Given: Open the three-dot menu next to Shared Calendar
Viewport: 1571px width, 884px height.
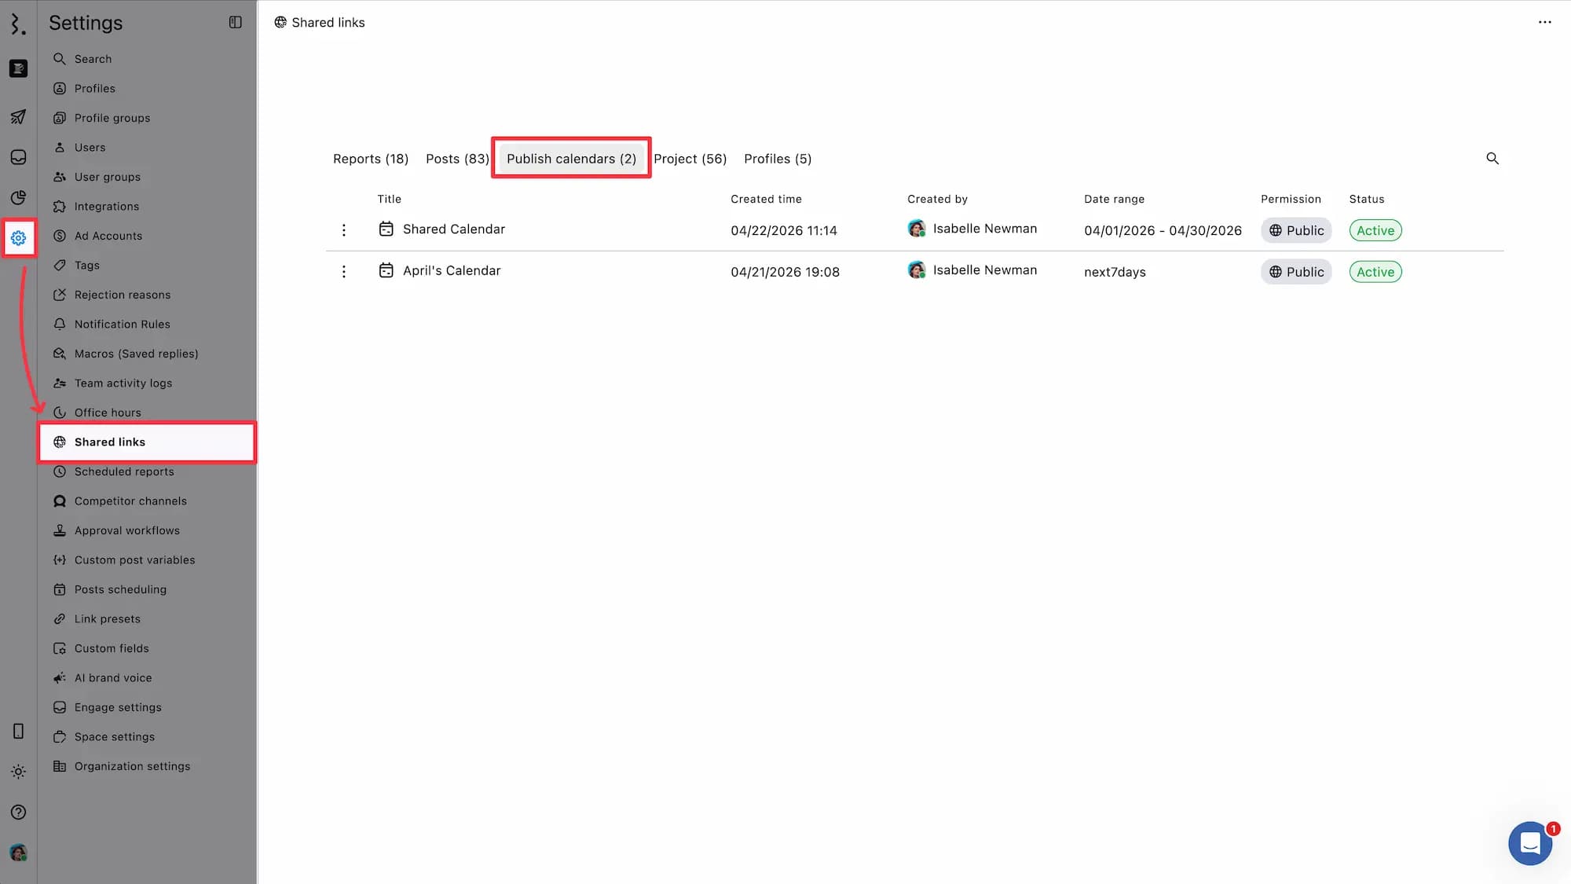Looking at the screenshot, I should click(344, 229).
